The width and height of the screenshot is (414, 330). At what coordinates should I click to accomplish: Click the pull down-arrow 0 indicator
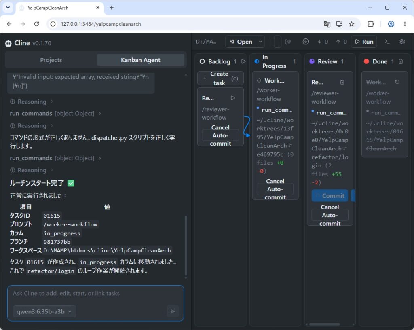323,42
